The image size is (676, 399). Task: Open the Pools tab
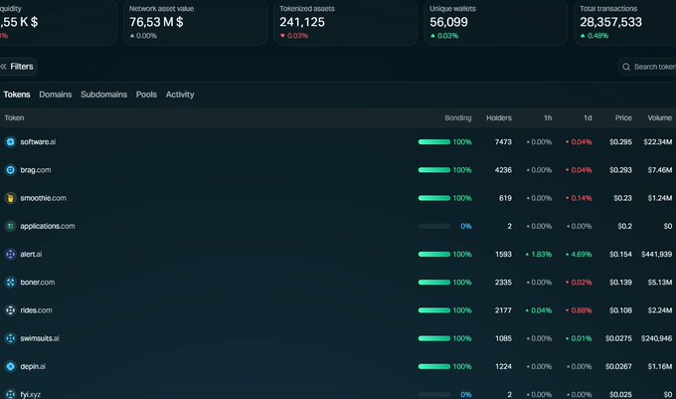pyautogui.click(x=146, y=95)
